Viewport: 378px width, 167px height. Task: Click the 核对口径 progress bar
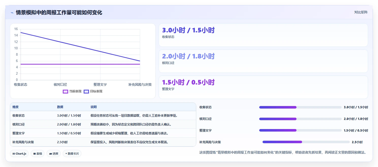pos(300,119)
